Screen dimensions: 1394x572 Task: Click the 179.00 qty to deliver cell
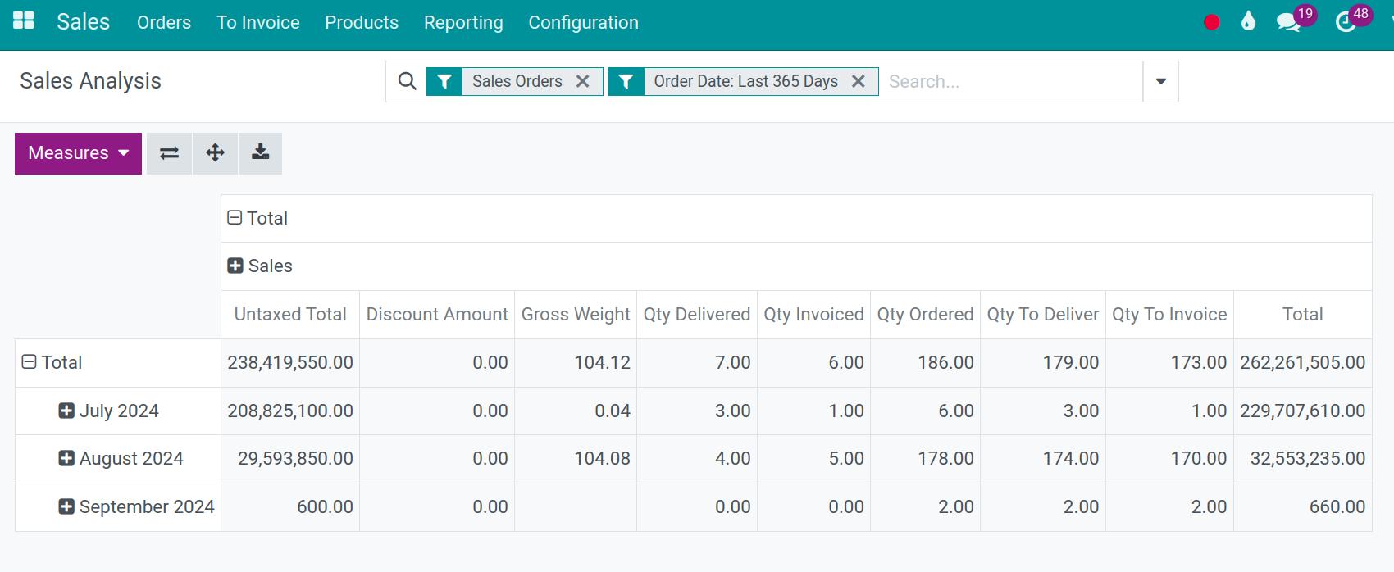point(1043,362)
